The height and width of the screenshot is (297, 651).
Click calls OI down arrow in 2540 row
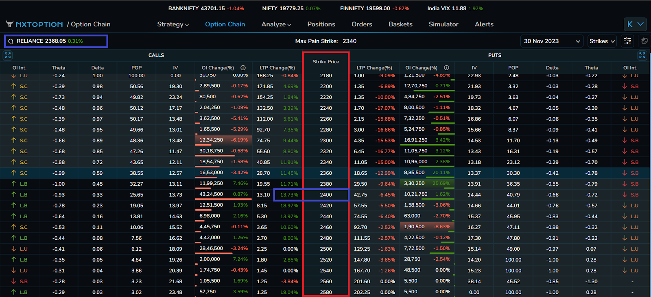click(14, 271)
